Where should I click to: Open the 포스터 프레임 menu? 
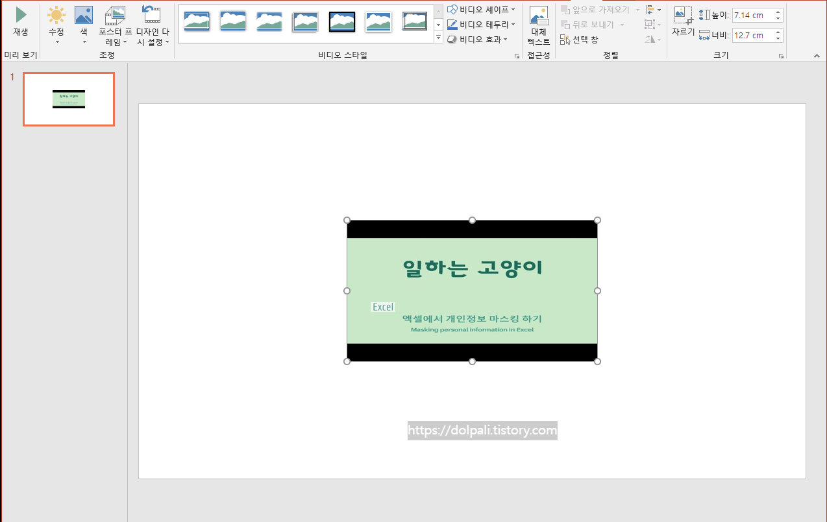coord(115,26)
